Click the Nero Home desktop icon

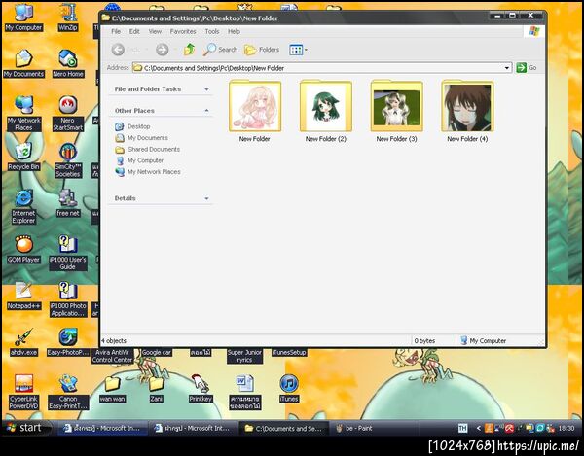pyautogui.click(x=68, y=63)
